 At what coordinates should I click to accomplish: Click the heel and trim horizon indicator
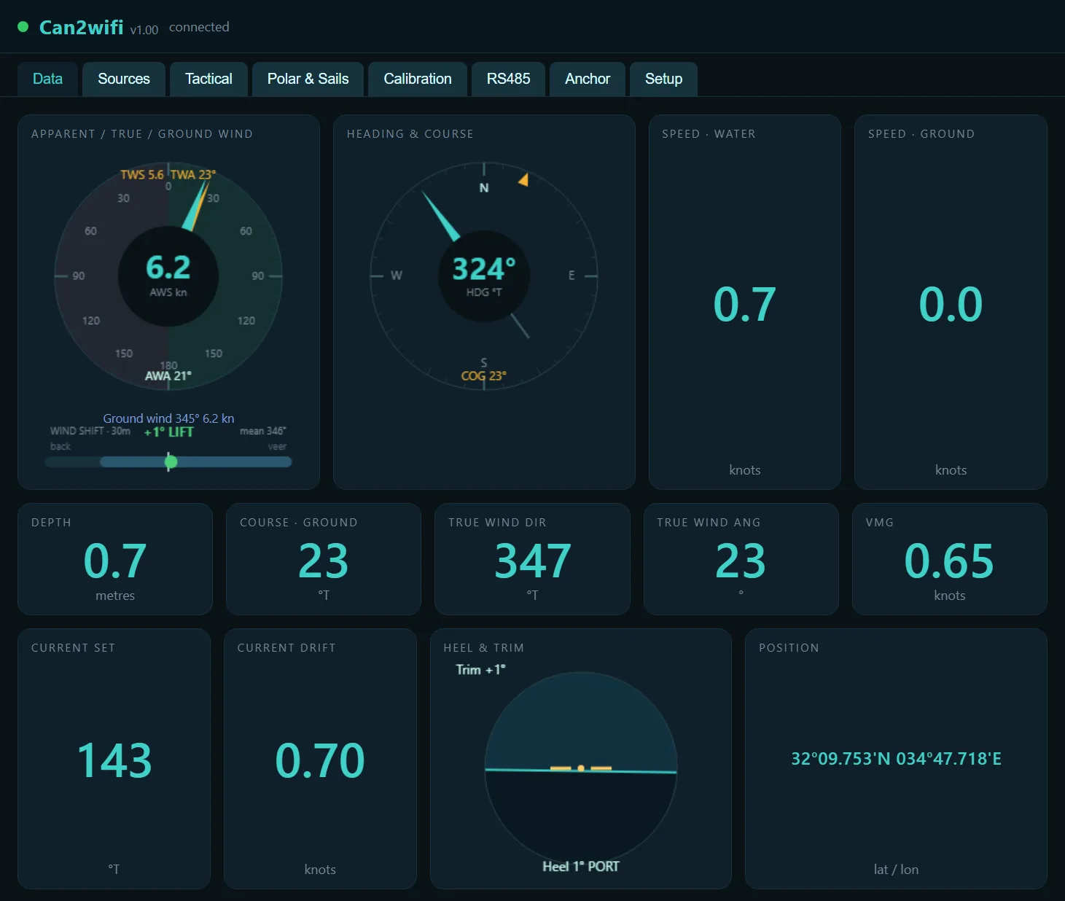[581, 768]
